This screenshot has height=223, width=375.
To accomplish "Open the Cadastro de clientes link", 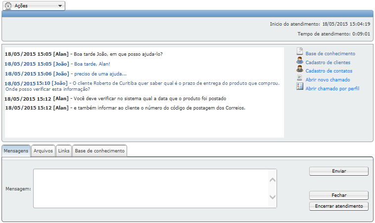I will pos(328,63).
